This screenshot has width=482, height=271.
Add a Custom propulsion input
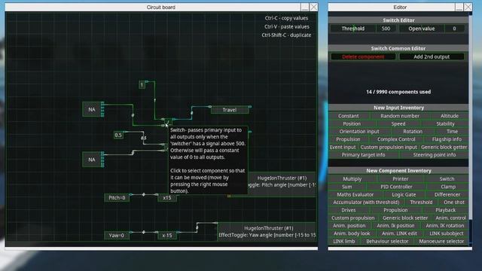[x=389, y=148]
